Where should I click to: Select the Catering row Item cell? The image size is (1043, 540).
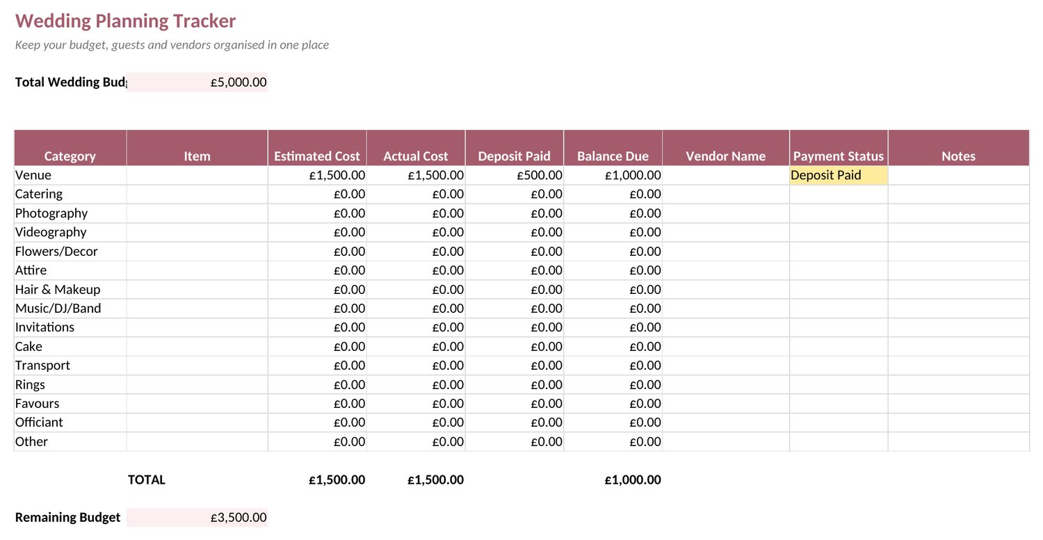[x=197, y=194]
